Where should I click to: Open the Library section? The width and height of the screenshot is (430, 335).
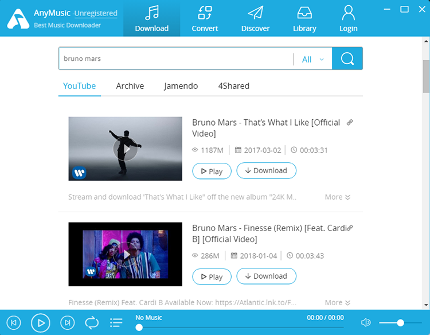[x=304, y=19]
